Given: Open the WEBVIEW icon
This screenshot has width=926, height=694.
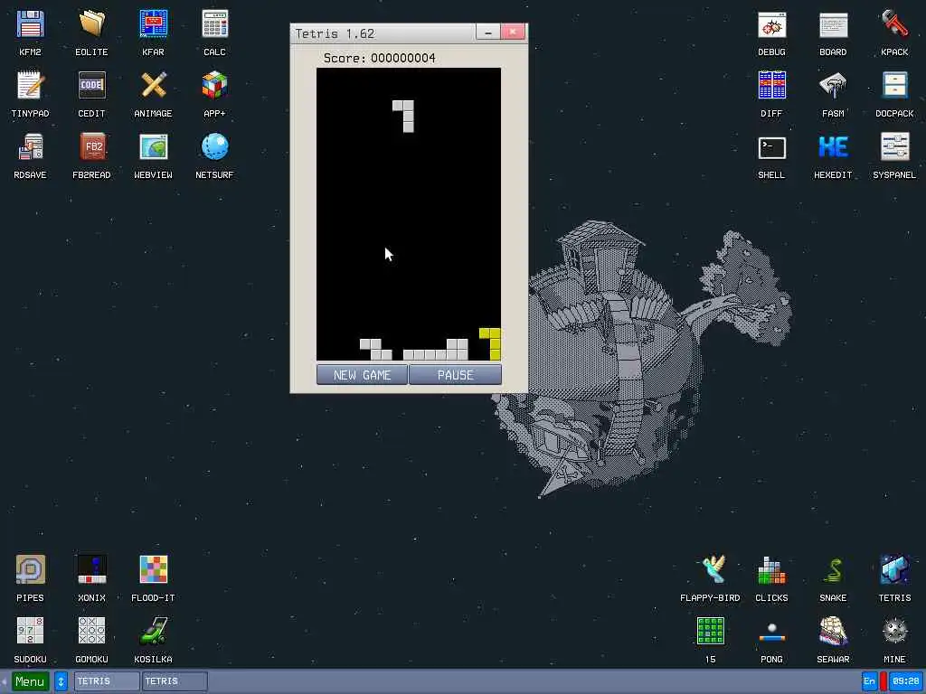Looking at the screenshot, I should coord(153,147).
